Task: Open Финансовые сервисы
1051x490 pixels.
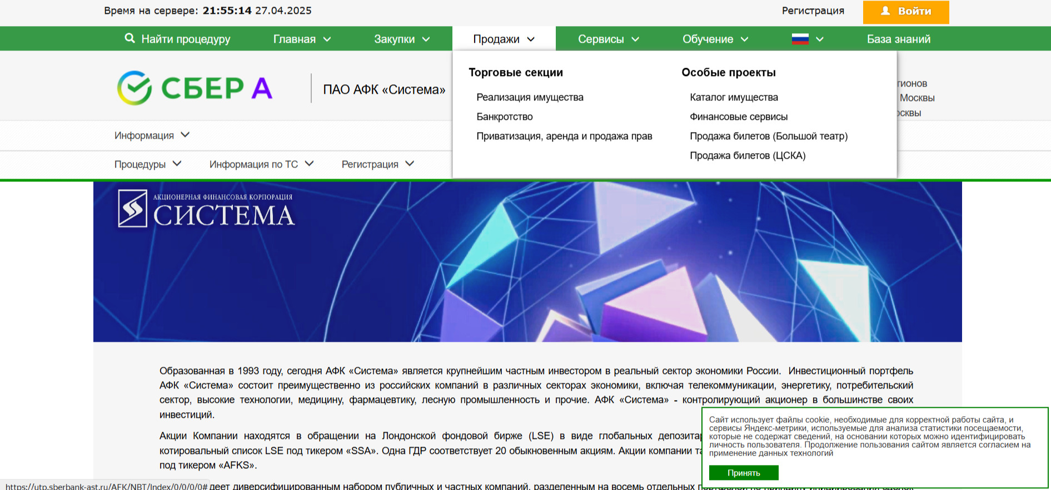Action: click(x=739, y=117)
